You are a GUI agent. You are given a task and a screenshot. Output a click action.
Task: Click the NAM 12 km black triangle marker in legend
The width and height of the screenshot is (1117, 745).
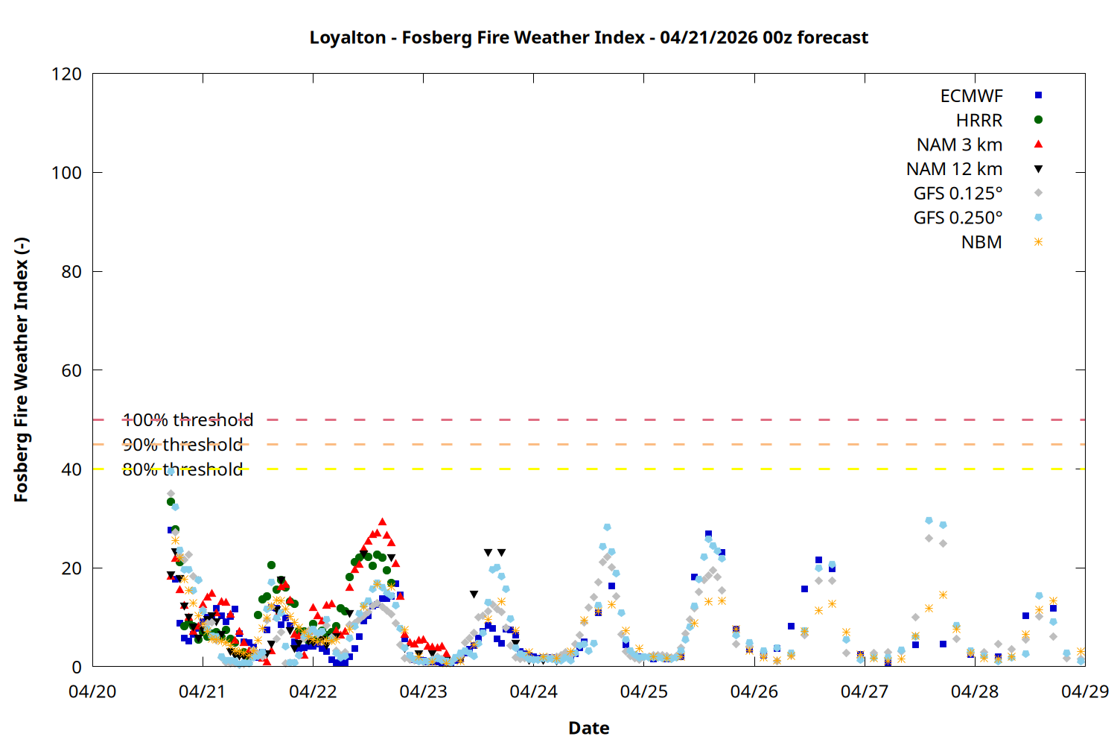(1038, 169)
